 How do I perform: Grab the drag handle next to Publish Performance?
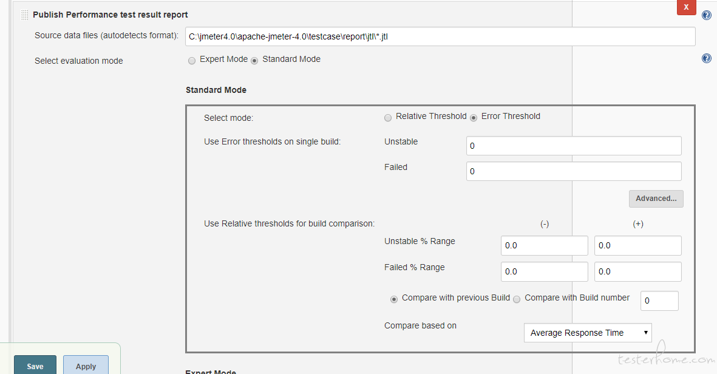coord(25,15)
